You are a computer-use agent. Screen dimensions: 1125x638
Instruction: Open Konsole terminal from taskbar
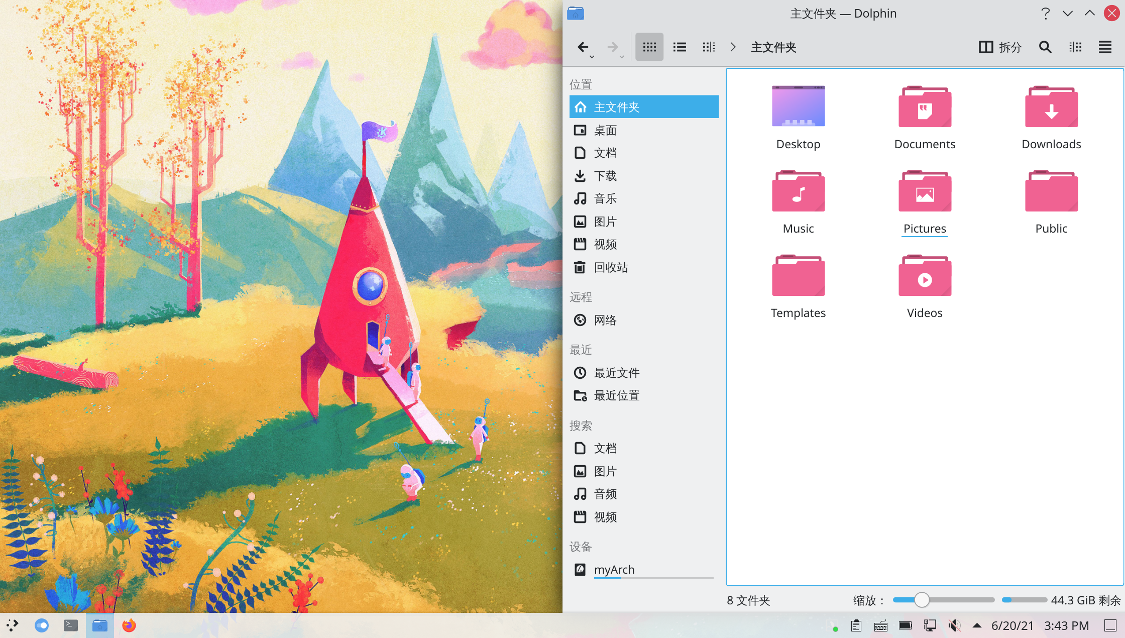click(71, 625)
